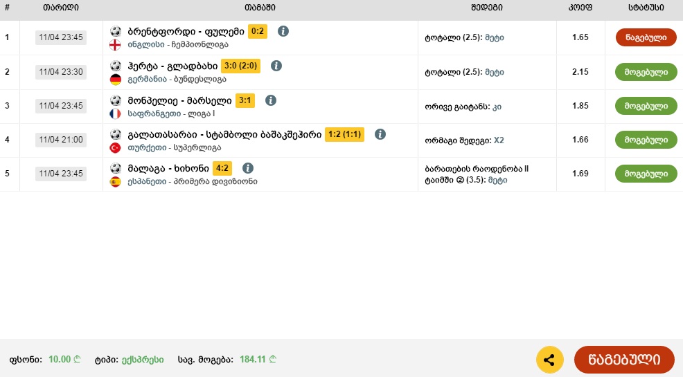Click odds value 1.69
The height and width of the screenshot is (377, 683).
tap(580, 174)
